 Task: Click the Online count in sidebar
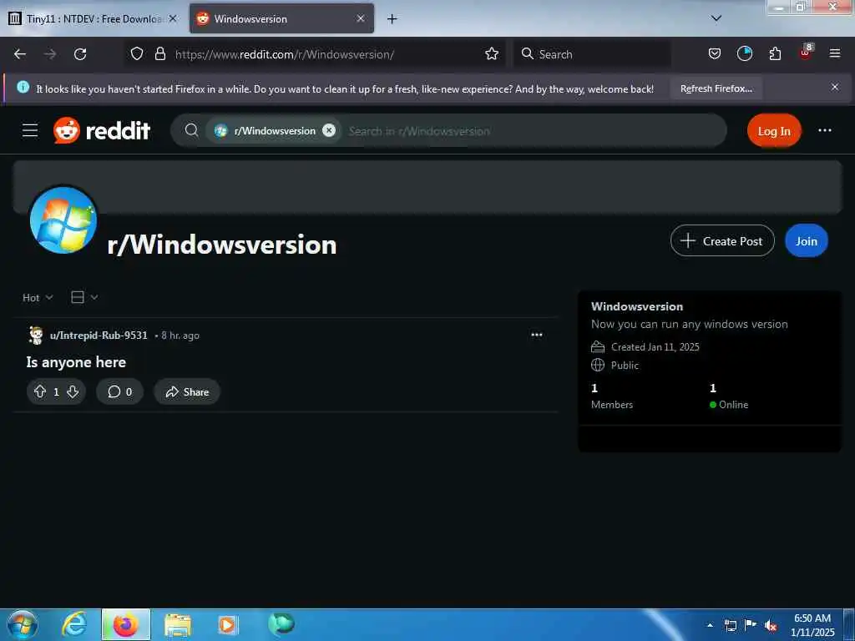point(728,396)
